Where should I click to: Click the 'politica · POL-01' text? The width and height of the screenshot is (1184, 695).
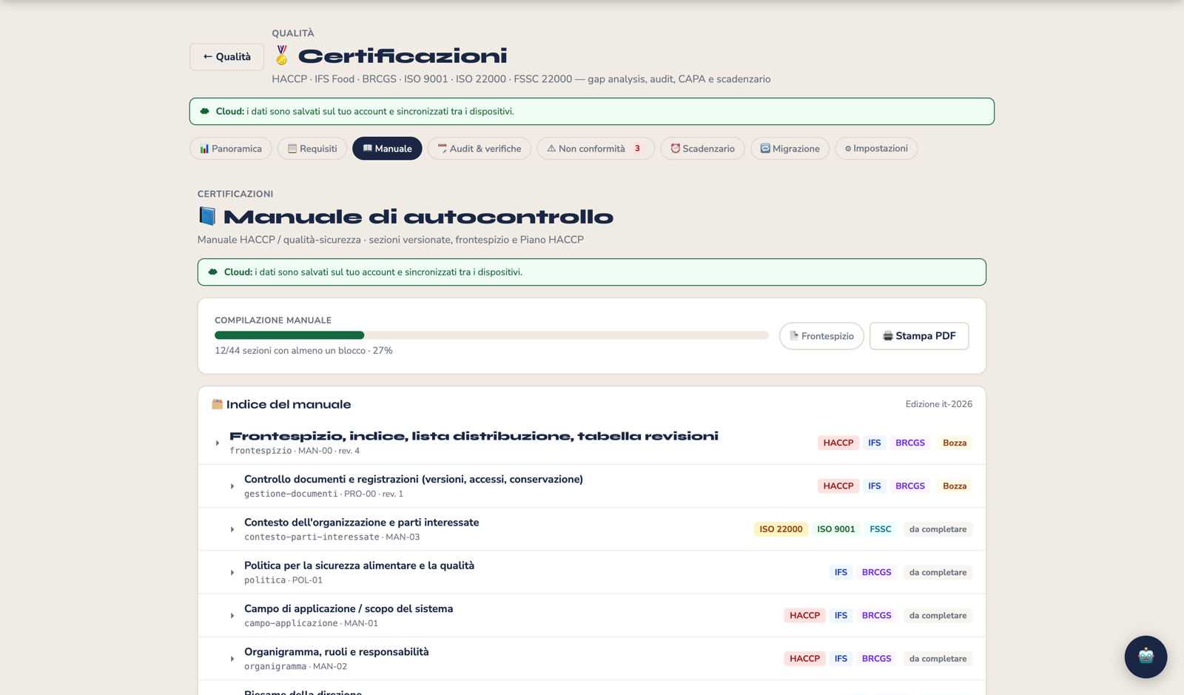pos(283,580)
